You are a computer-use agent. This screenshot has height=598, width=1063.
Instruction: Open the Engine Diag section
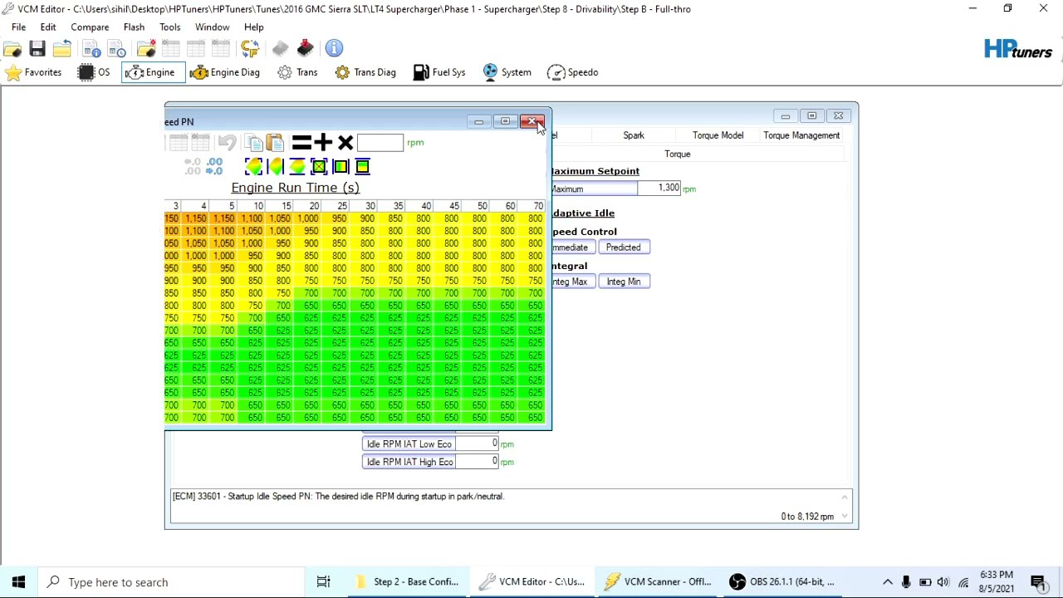pos(225,72)
